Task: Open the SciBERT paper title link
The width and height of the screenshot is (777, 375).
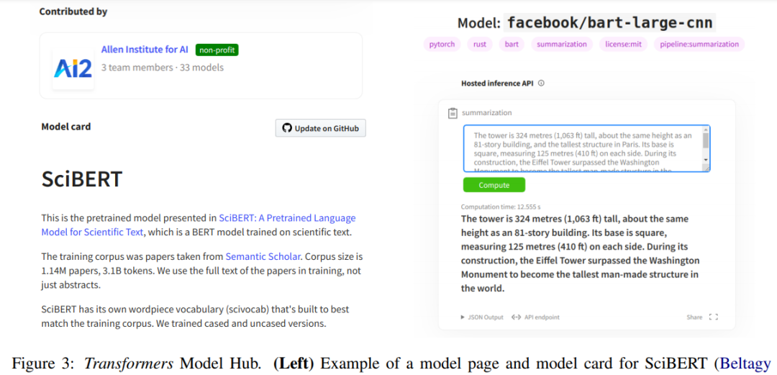Action: click(199, 224)
